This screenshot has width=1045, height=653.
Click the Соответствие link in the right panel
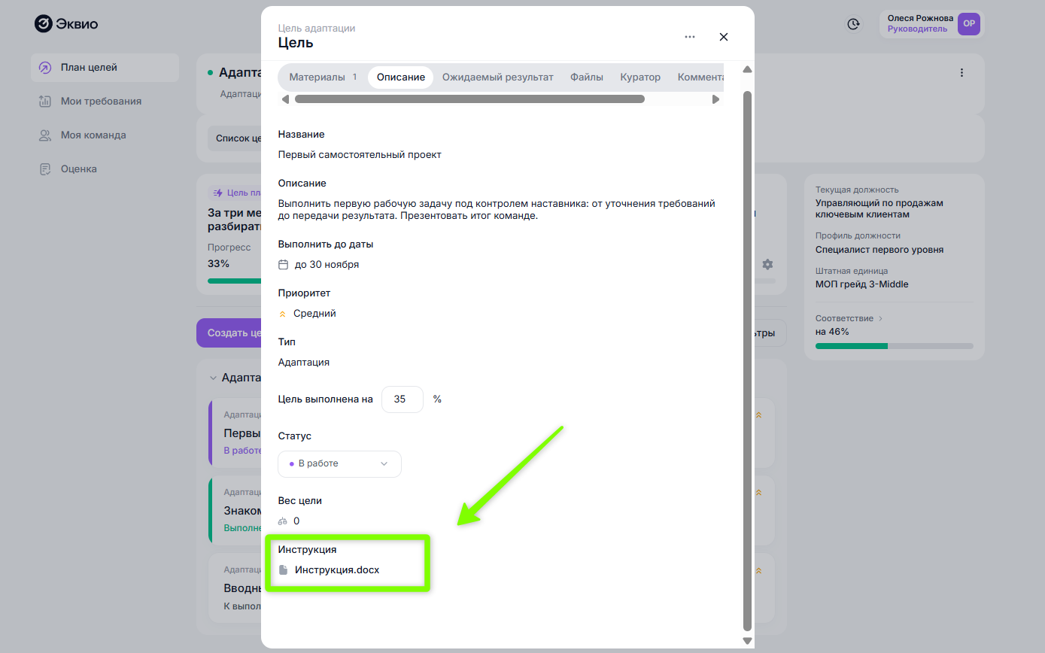(x=849, y=319)
